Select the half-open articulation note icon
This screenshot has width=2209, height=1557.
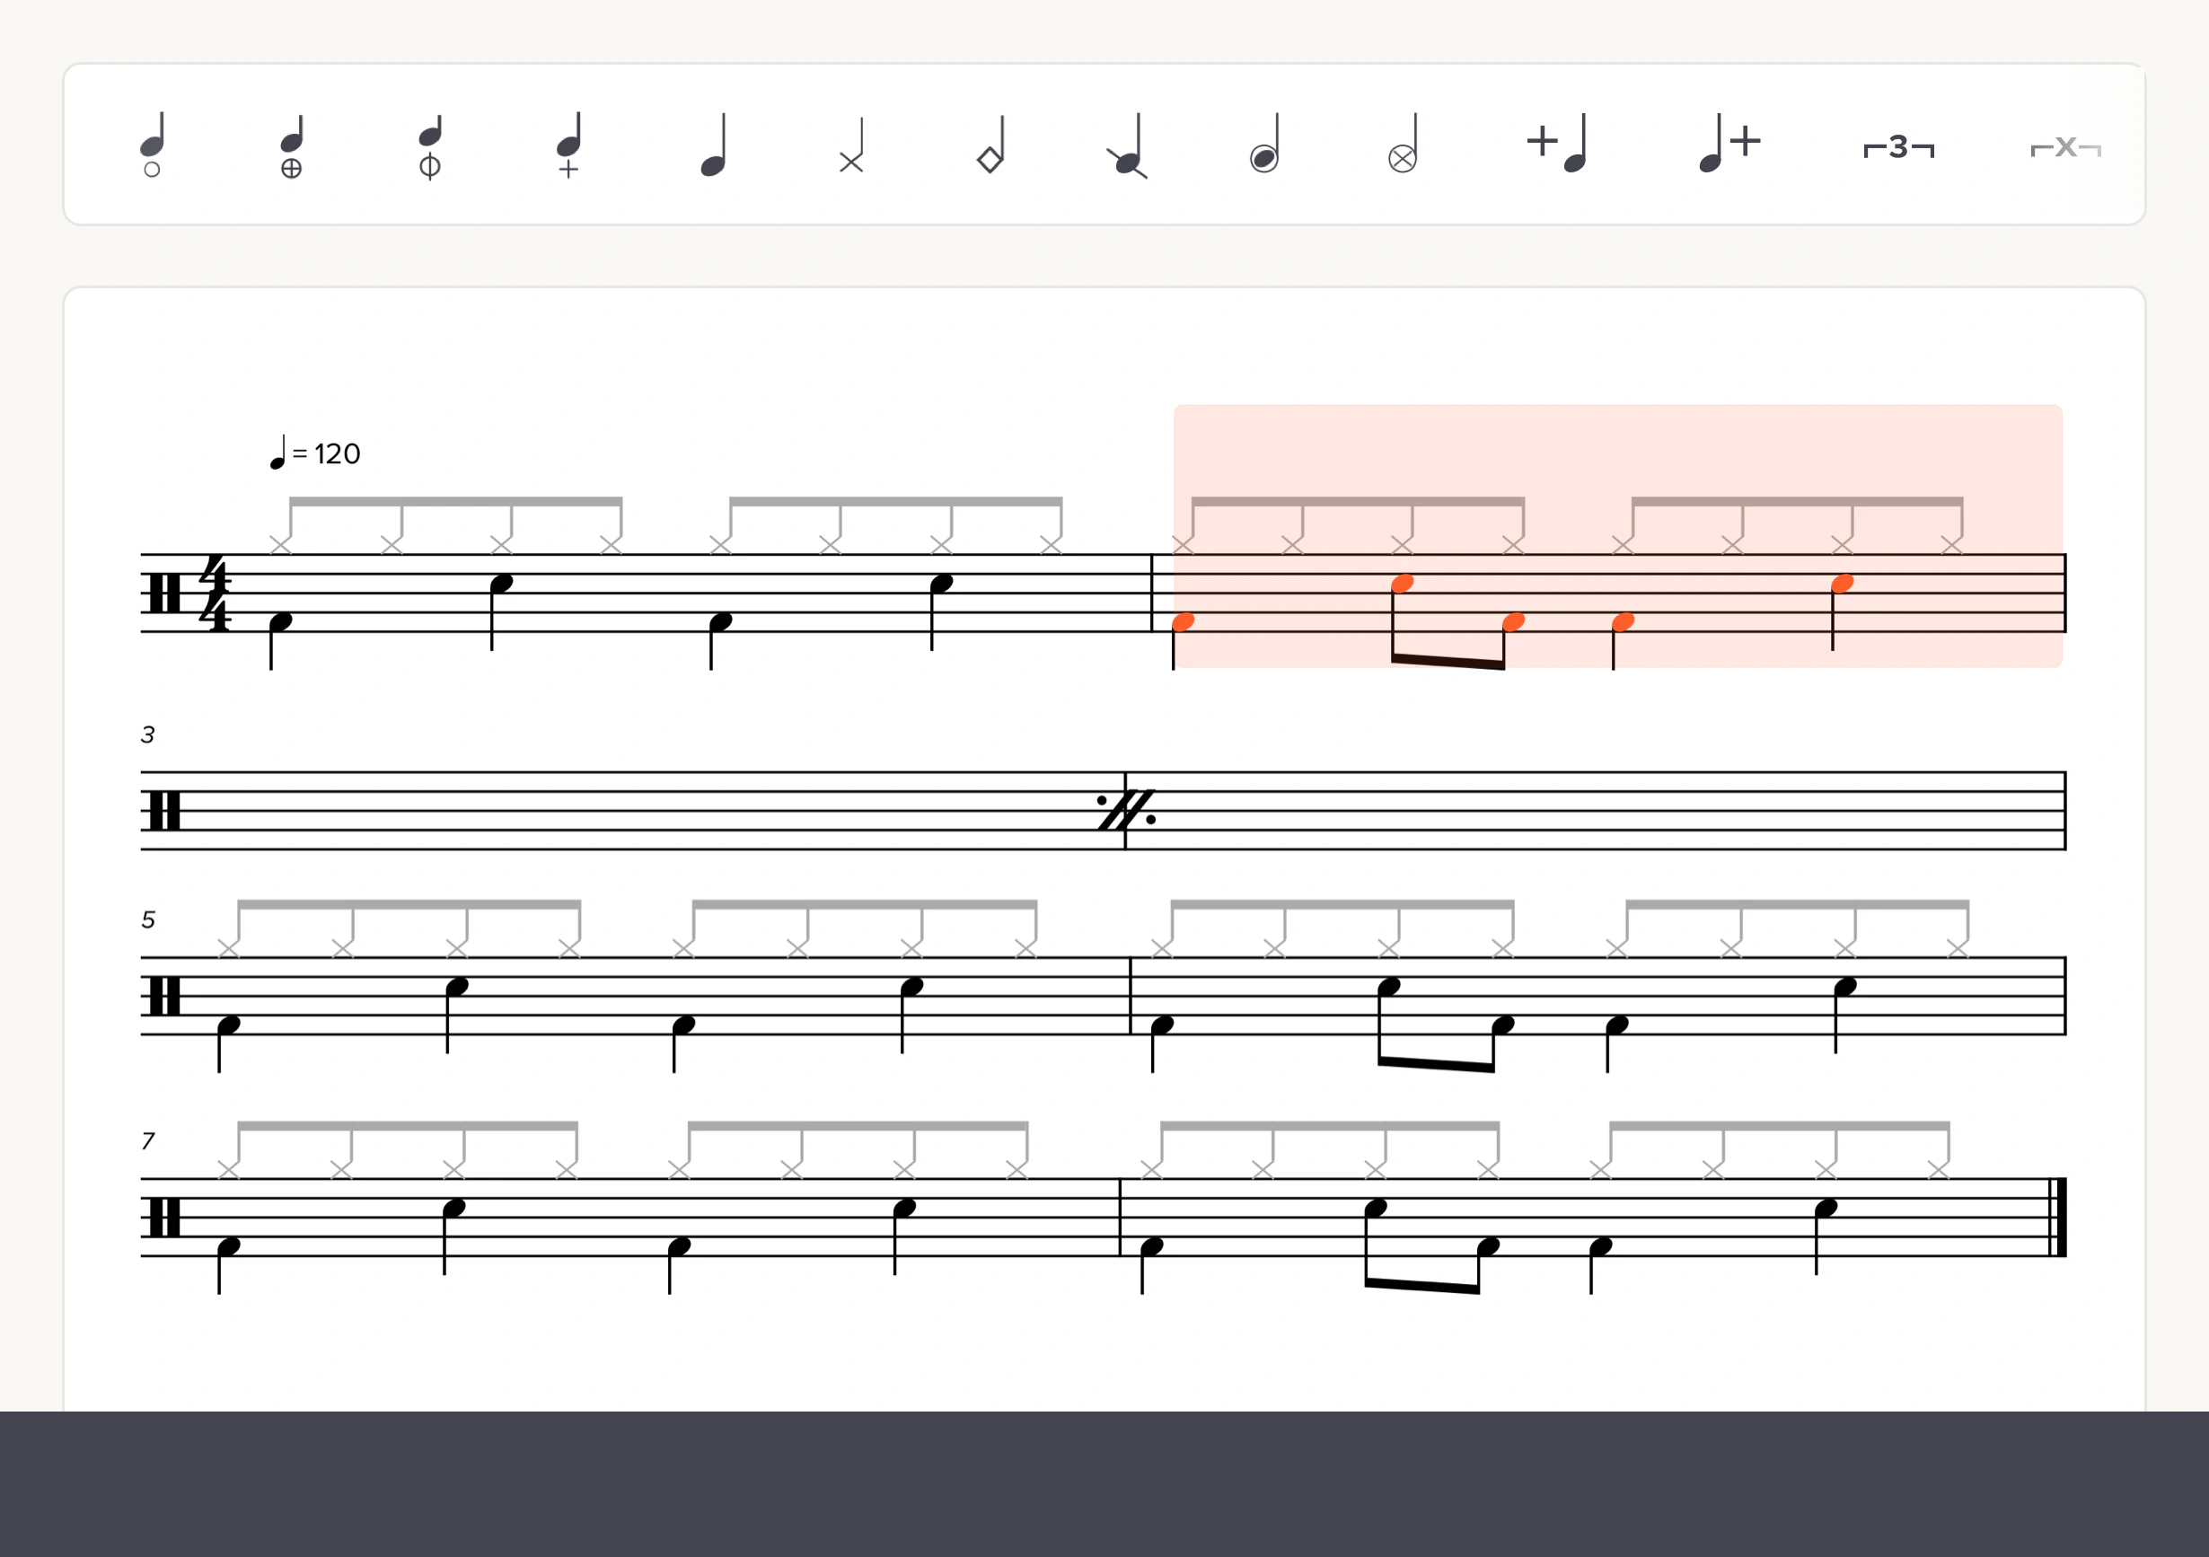(430, 145)
